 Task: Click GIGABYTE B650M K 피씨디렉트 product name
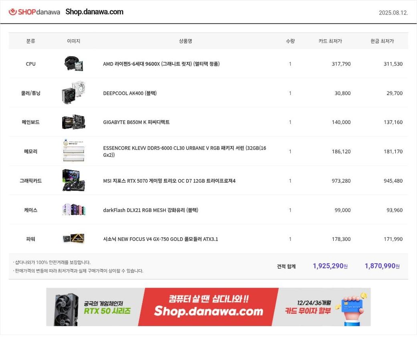136,122
